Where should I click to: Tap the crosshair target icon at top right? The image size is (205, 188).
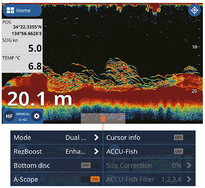194,10
